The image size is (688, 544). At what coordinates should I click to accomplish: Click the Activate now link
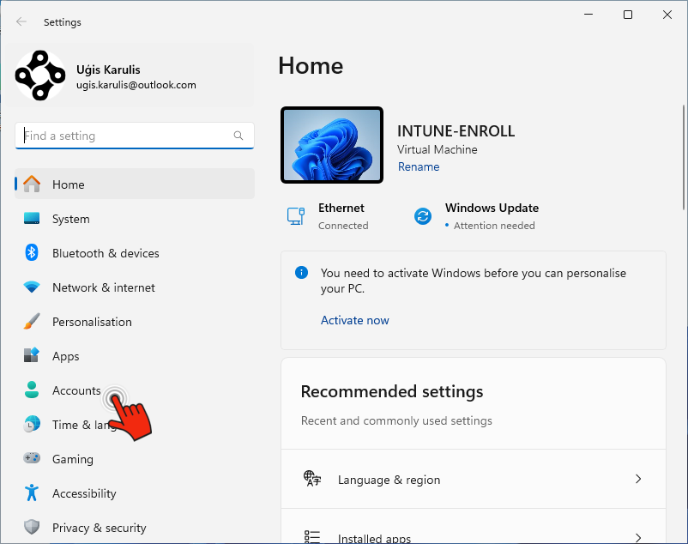tap(354, 320)
